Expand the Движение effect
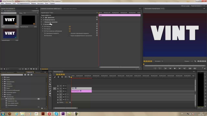 click(x=41, y=17)
